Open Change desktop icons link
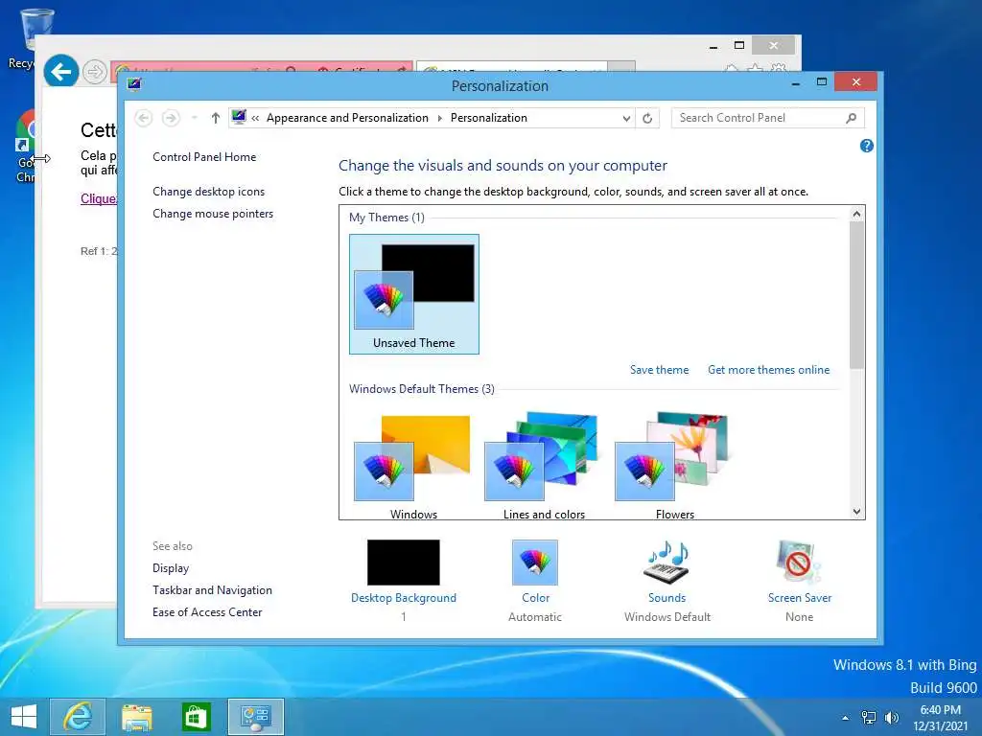982x736 pixels. pos(208,192)
